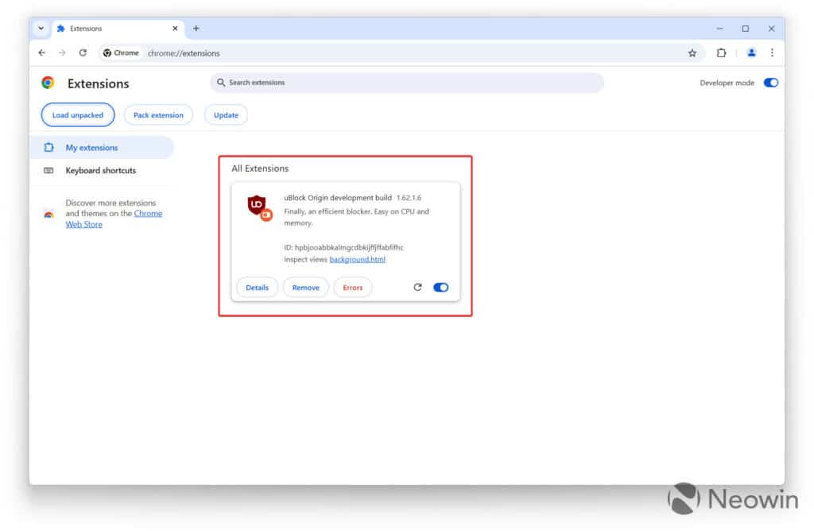Click the keyboard icon beside Keyboard shortcuts
This screenshot has height=531, width=814.
(x=48, y=171)
